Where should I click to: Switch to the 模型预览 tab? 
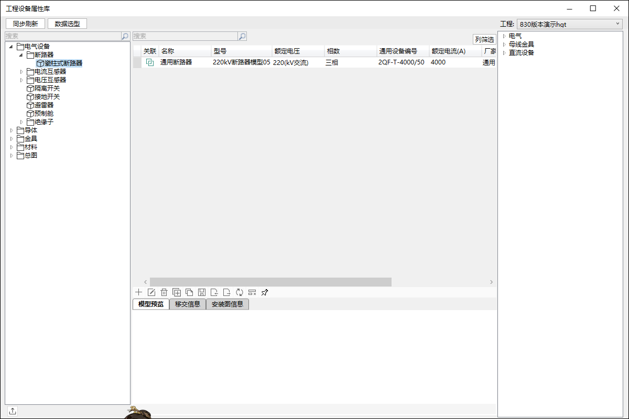pyautogui.click(x=151, y=304)
